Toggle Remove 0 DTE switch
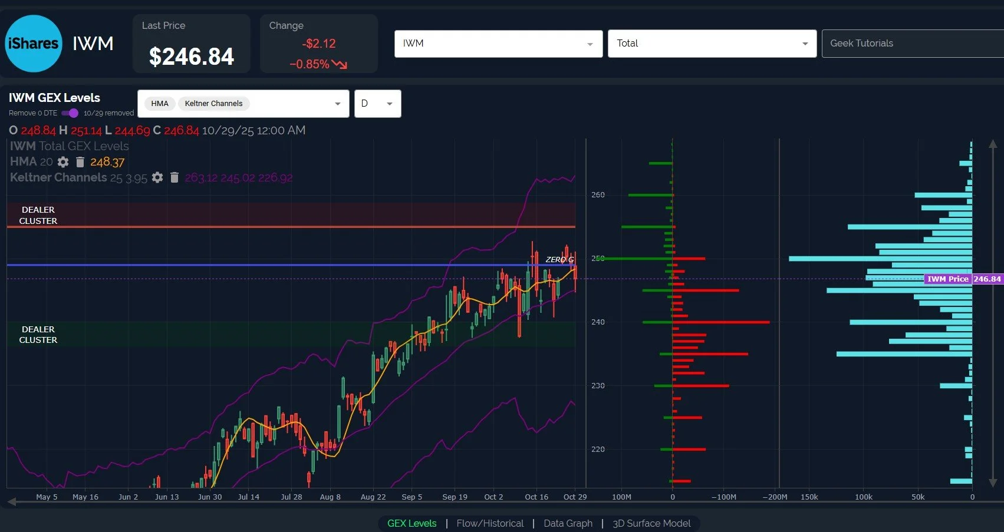The height and width of the screenshot is (532, 1004). coord(70,113)
